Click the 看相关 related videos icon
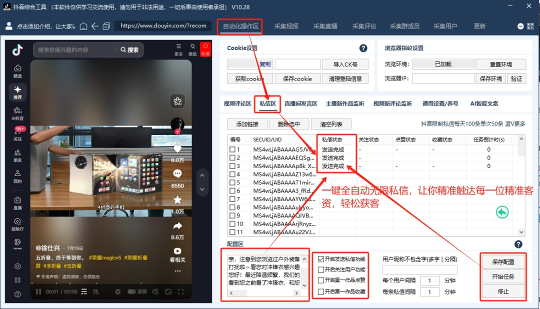Image resolution: width=540 pixels, height=309 pixels. (x=177, y=255)
